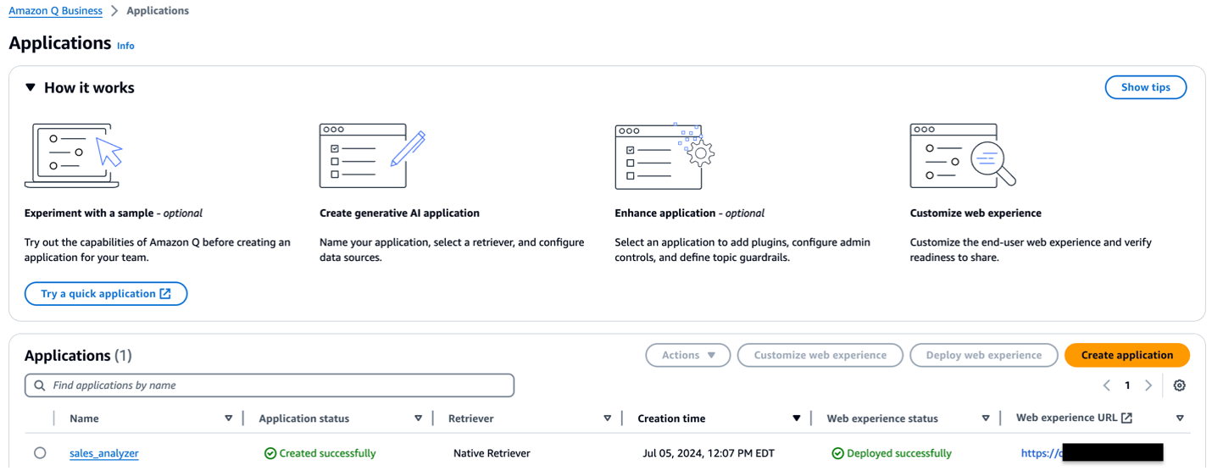Click the Retriever column header

(471, 418)
